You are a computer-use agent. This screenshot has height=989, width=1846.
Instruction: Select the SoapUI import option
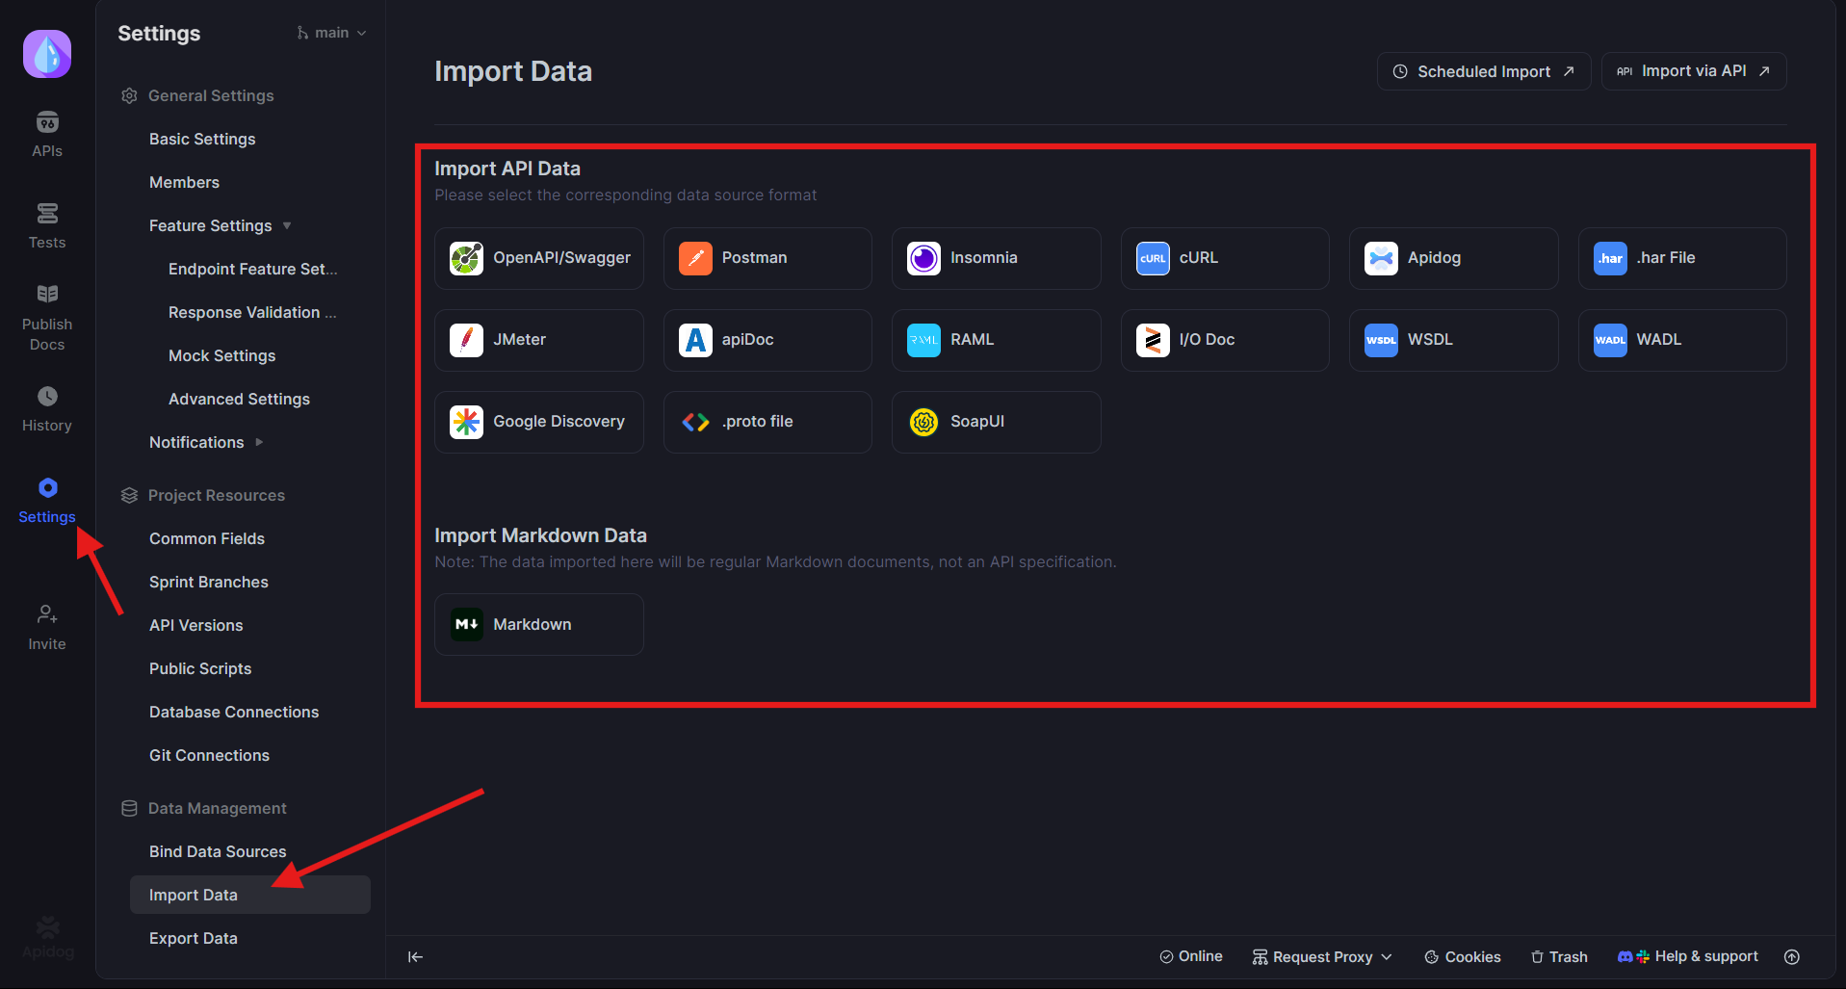pyautogui.click(x=996, y=421)
